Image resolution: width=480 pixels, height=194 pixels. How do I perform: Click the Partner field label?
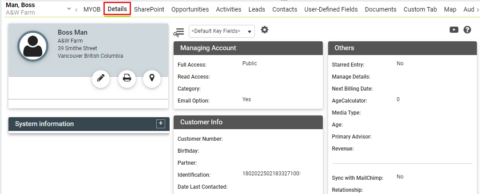(187, 163)
